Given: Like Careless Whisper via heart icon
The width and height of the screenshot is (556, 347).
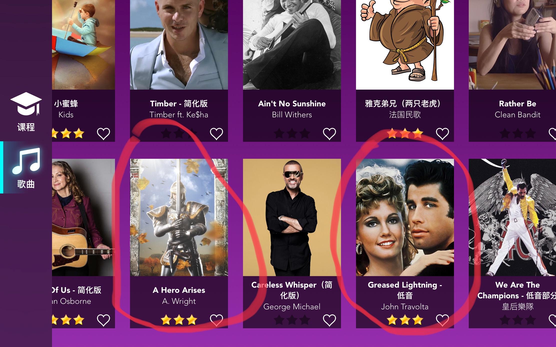Looking at the screenshot, I should [x=329, y=320].
